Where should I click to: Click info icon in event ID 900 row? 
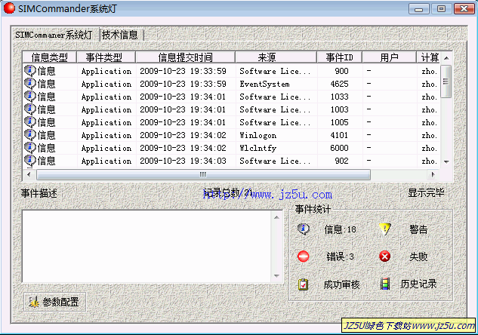(x=30, y=71)
